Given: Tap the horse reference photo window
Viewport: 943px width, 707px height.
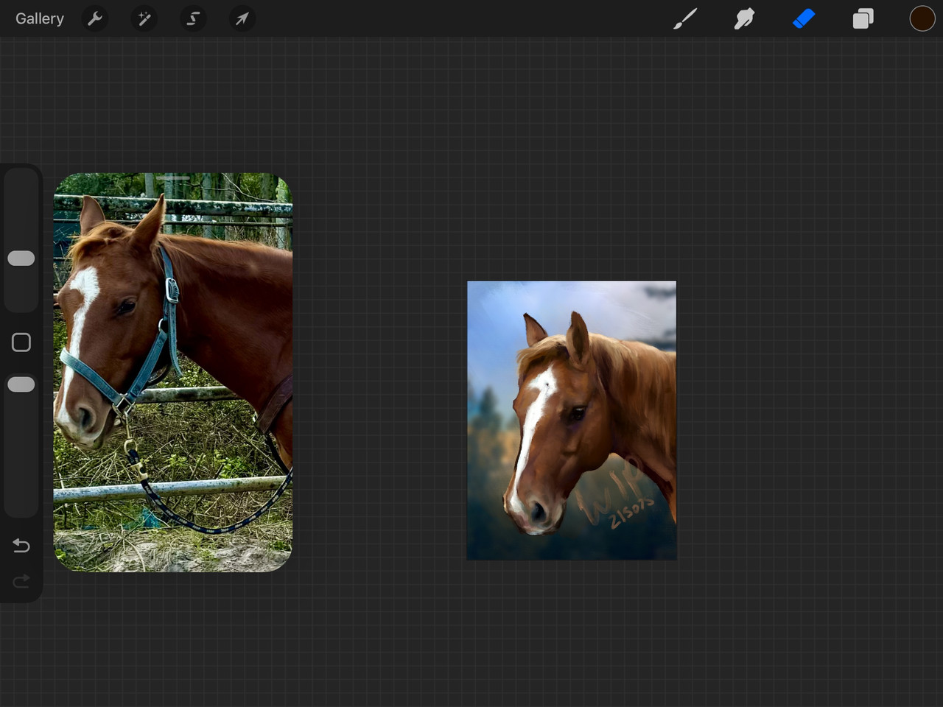Looking at the screenshot, I should click(x=173, y=373).
